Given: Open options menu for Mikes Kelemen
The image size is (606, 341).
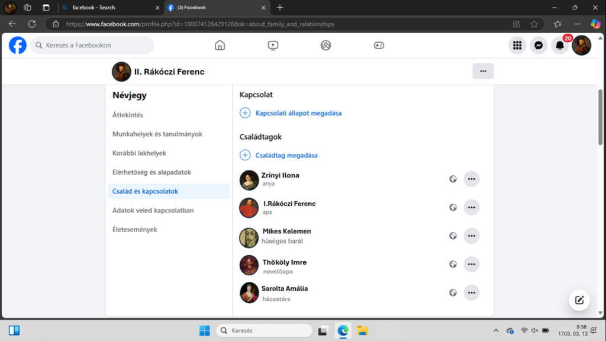Looking at the screenshot, I should click(x=472, y=236).
